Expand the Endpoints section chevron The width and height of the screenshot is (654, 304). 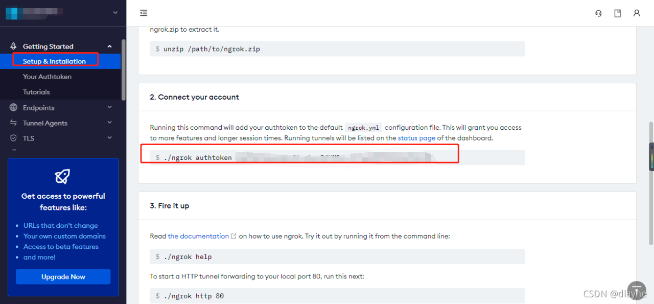pos(109,107)
